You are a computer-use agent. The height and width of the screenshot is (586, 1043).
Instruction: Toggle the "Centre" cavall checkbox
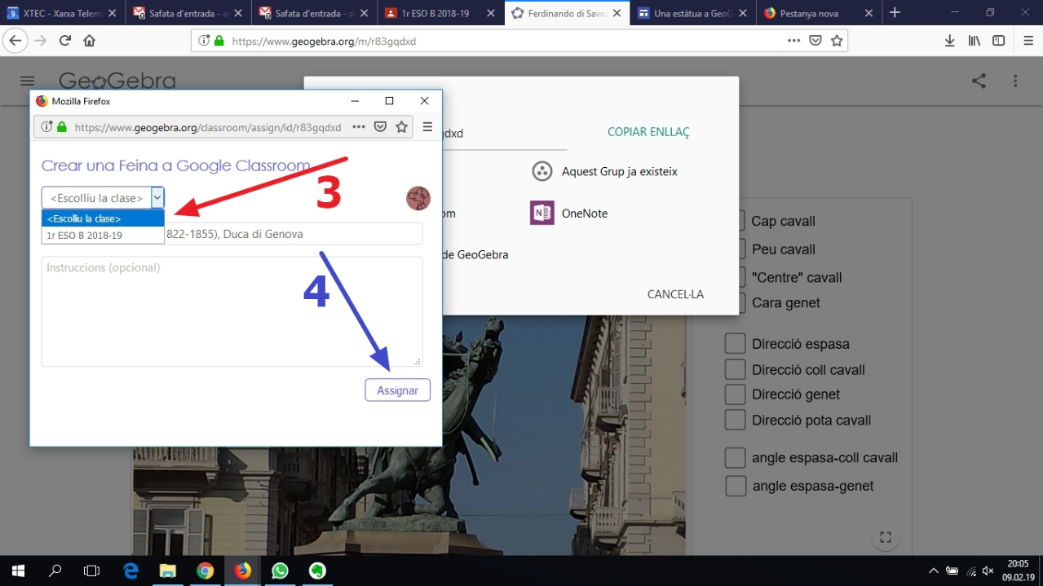[736, 277]
